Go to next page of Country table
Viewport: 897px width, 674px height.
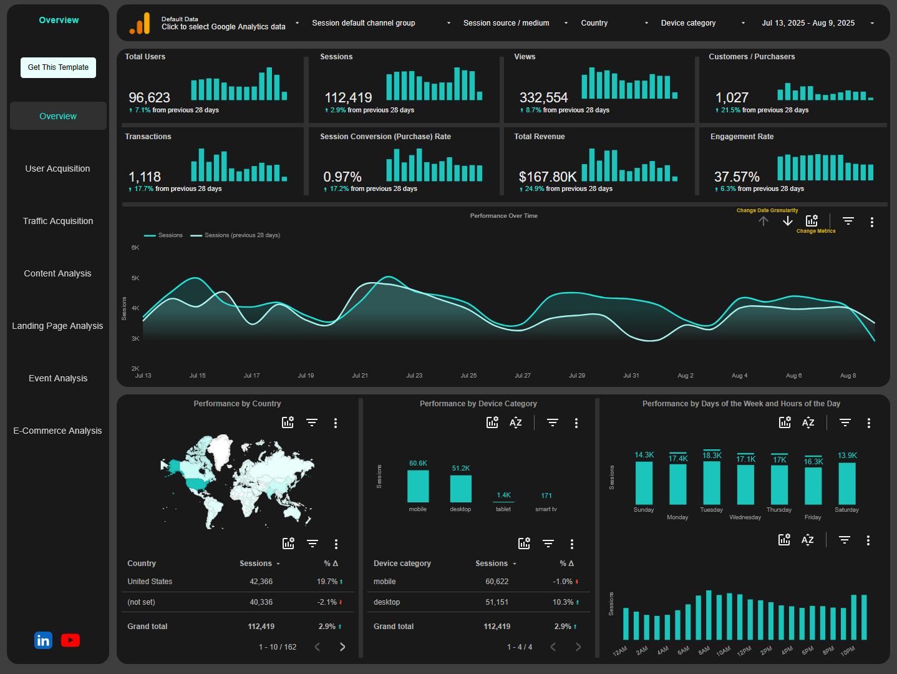point(342,647)
